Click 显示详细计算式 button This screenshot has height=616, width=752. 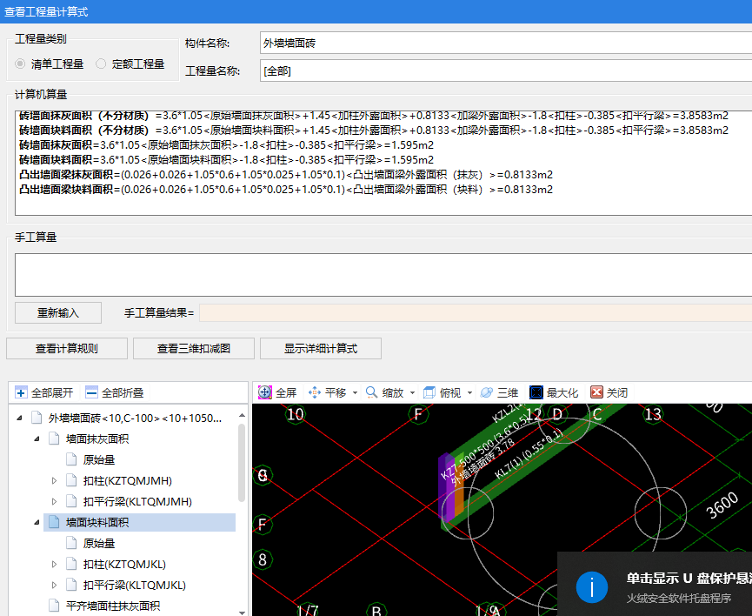321,348
